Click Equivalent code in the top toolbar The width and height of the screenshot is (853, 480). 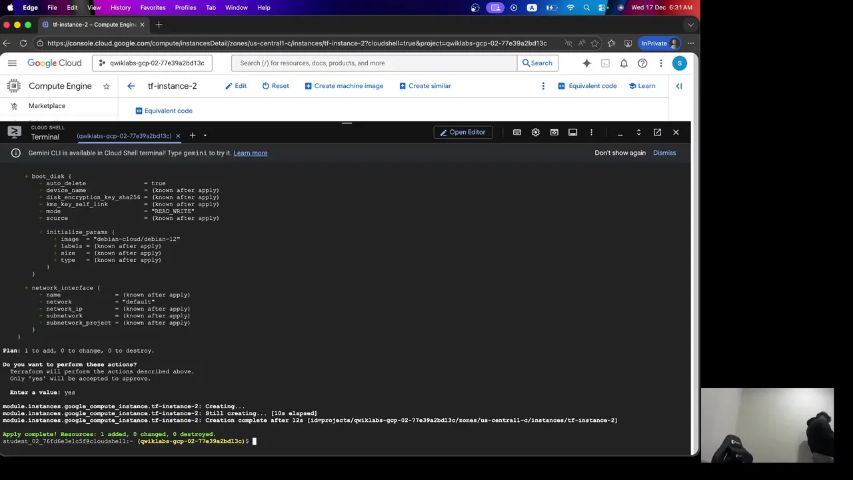click(x=587, y=86)
